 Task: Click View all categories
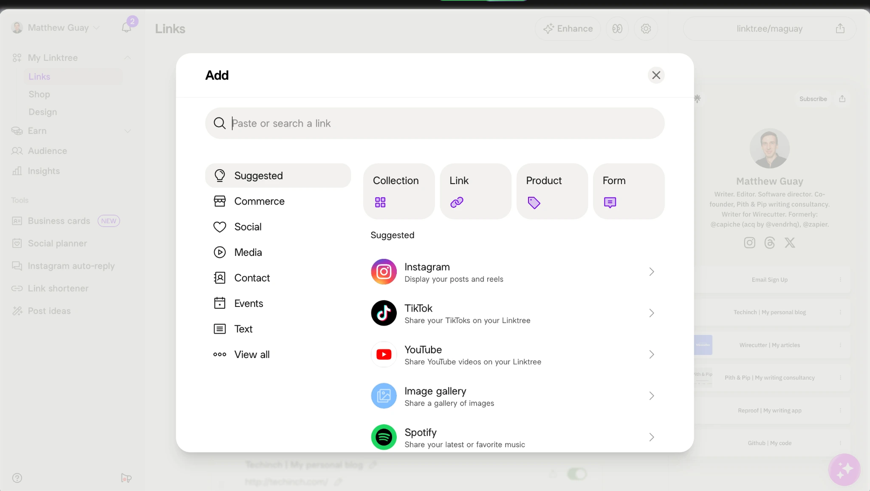(278, 354)
